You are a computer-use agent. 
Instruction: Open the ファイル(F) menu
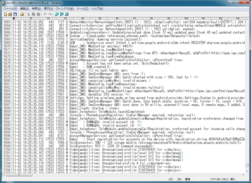10,9
